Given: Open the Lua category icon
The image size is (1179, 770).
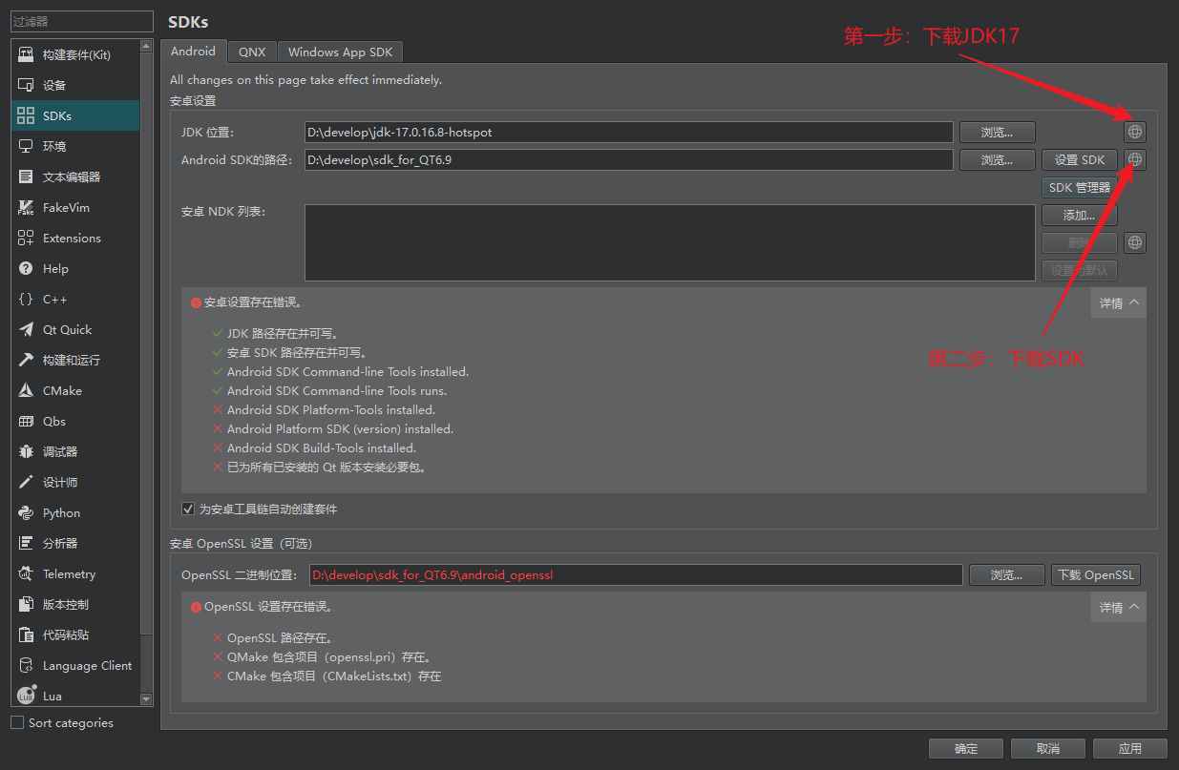Looking at the screenshot, I should [26, 696].
